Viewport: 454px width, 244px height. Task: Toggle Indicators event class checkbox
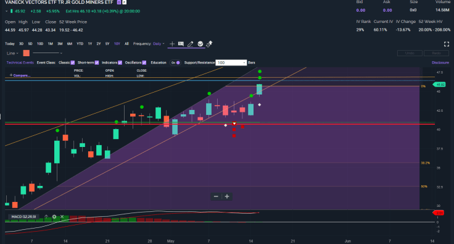(120, 62)
